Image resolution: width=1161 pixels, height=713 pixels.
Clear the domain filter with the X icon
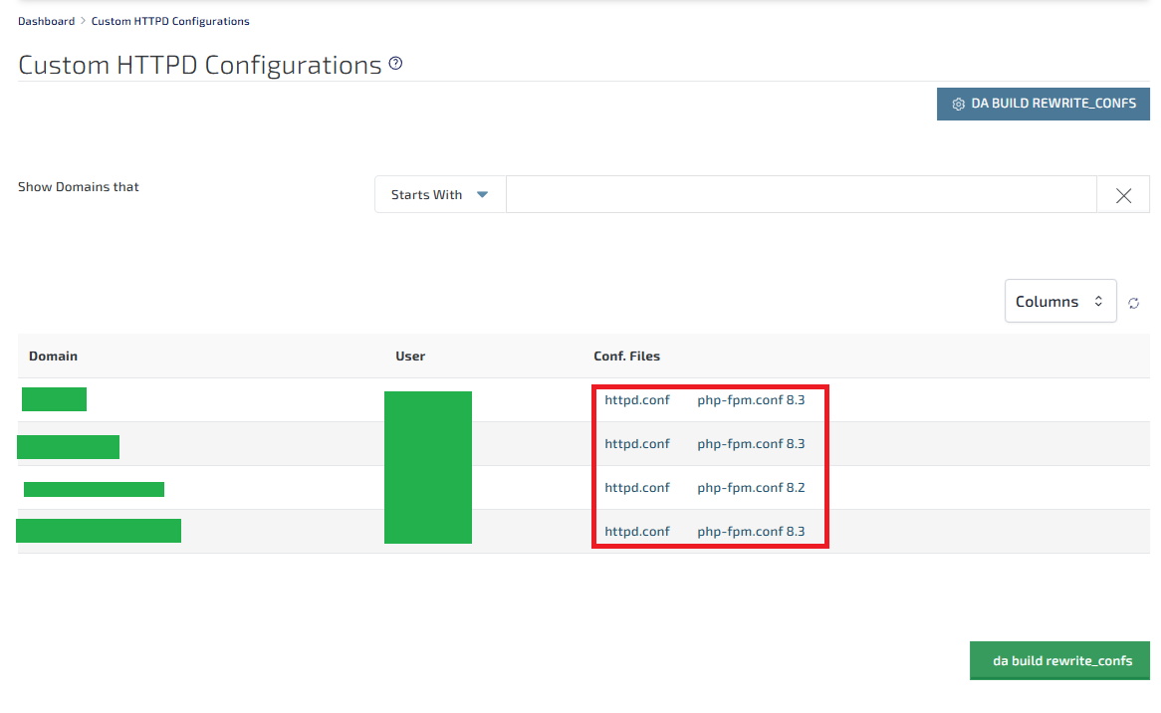point(1123,195)
